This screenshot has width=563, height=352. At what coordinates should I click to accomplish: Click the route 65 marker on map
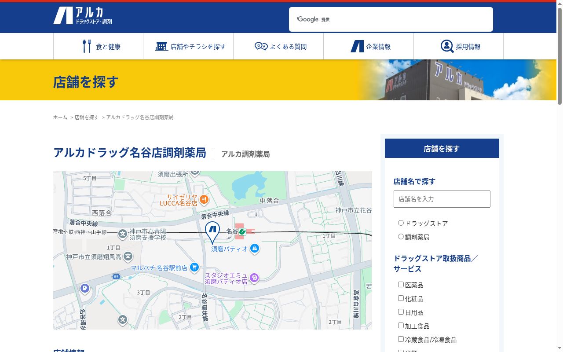tap(116, 277)
